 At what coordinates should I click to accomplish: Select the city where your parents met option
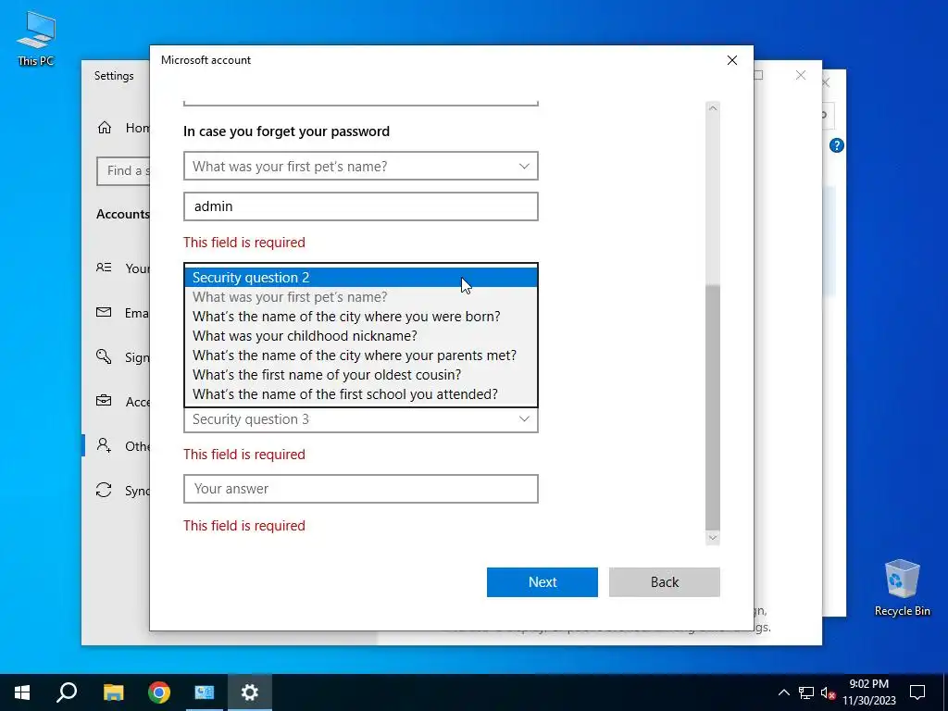361,355
